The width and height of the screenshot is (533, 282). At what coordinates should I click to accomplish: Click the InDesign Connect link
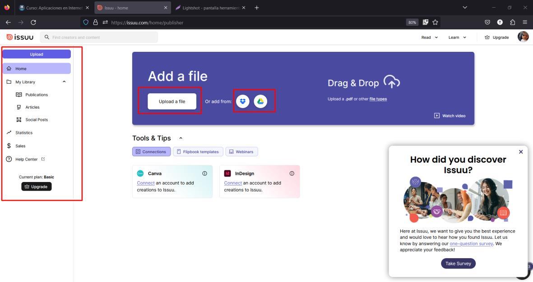pyautogui.click(x=233, y=183)
